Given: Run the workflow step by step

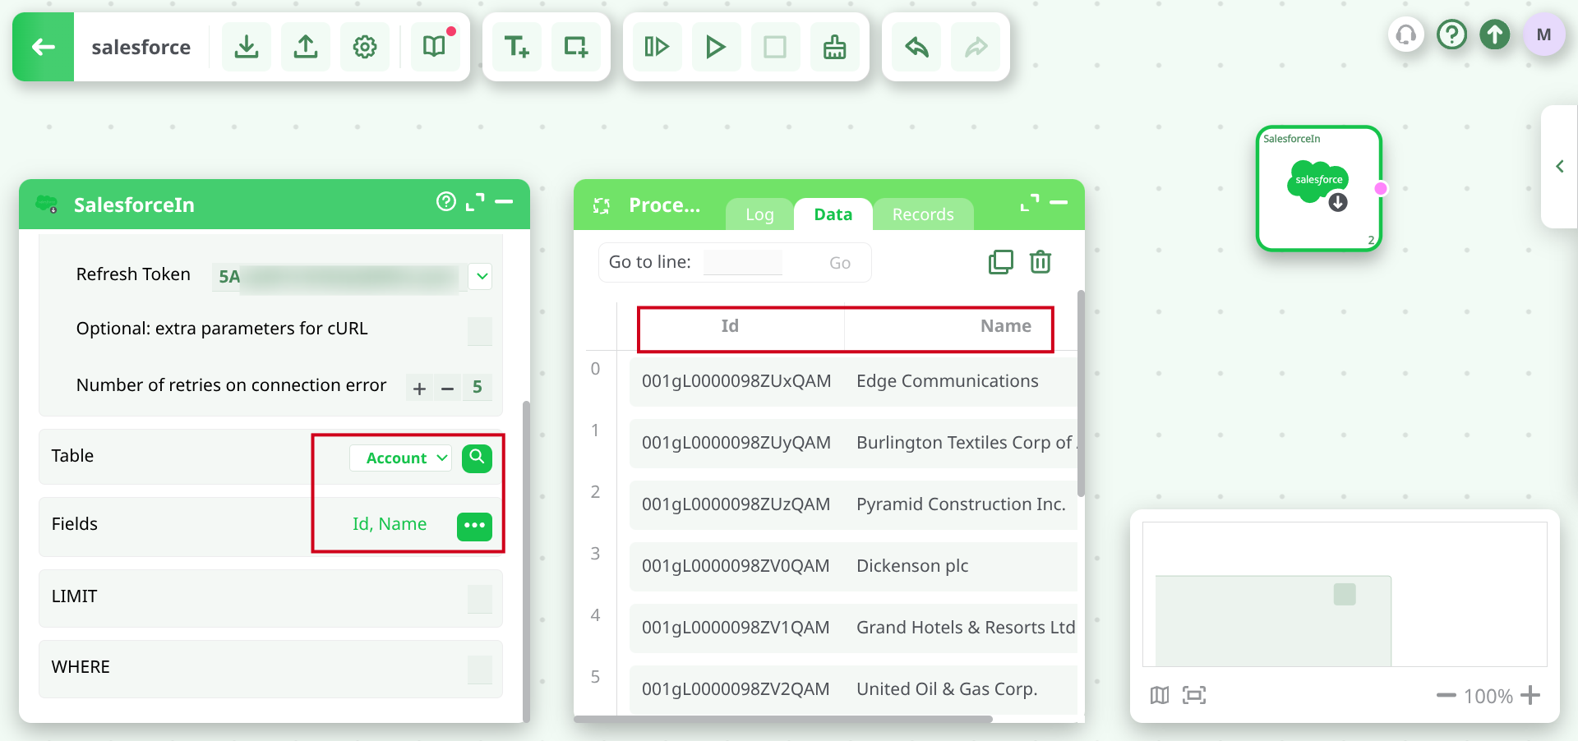Looking at the screenshot, I should point(657,47).
